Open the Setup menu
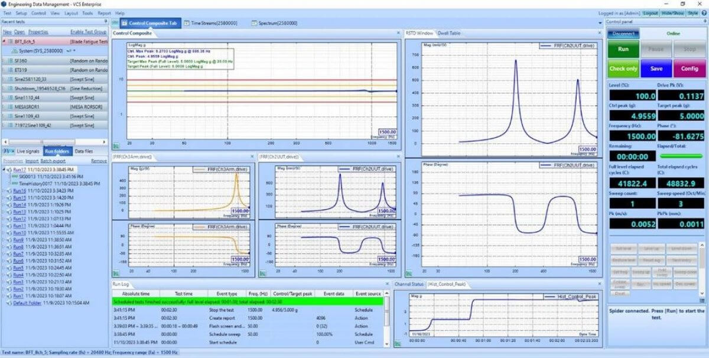This screenshot has width=709, height=358. (x=21, y=13)
